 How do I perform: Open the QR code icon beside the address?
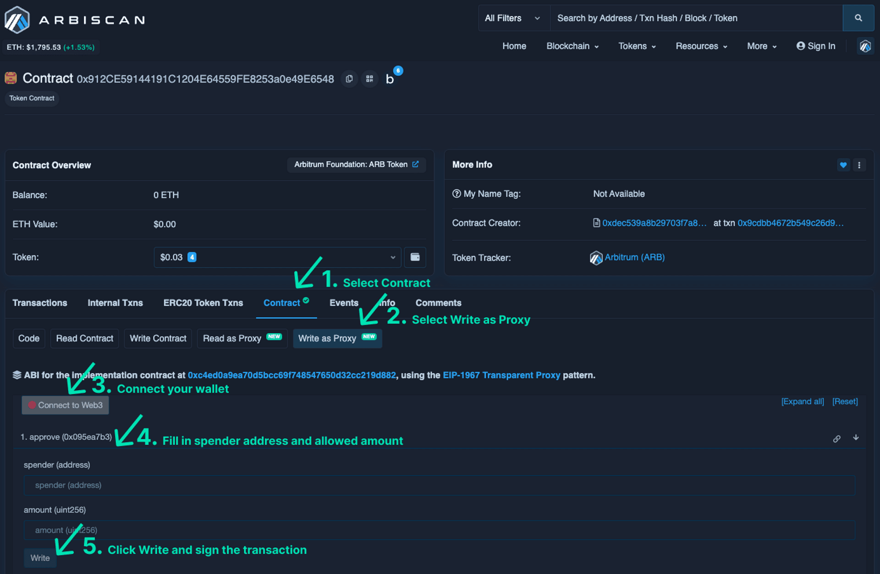pyautogui.click(x=370, y=79)
